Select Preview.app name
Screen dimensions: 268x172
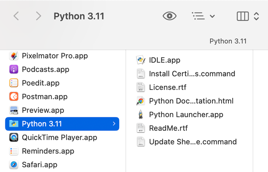point(43,110)
